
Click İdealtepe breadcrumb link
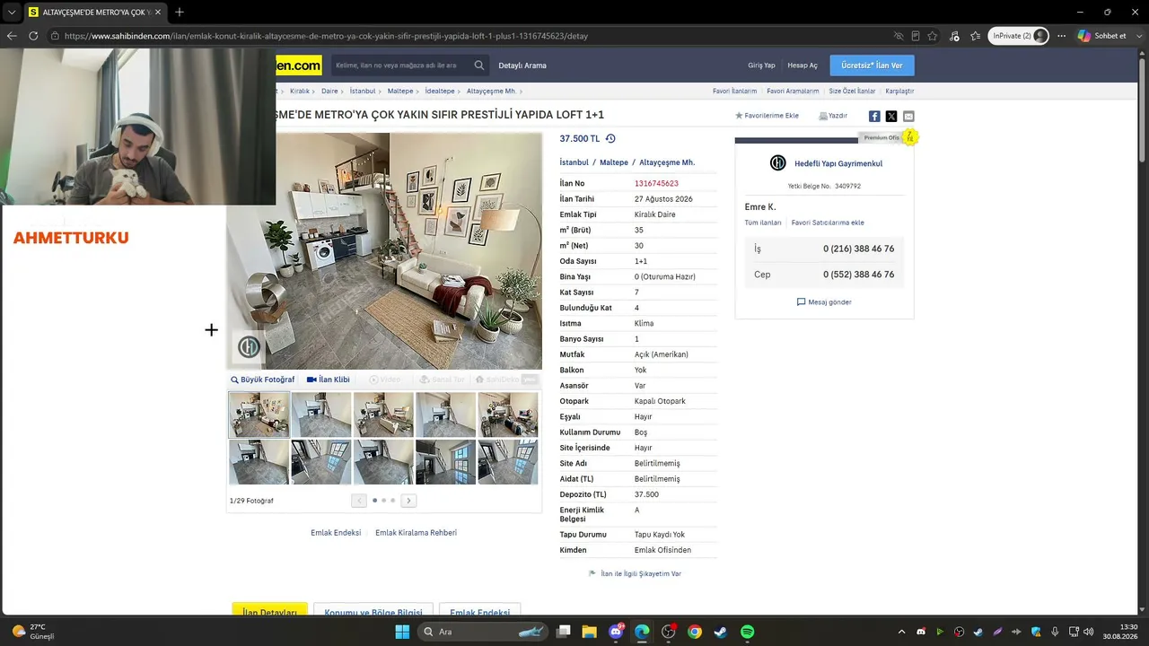440,91
